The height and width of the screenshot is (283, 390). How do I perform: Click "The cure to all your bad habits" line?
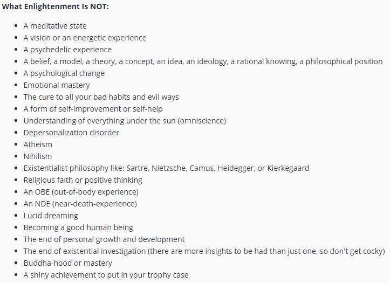tap(101, 97)
